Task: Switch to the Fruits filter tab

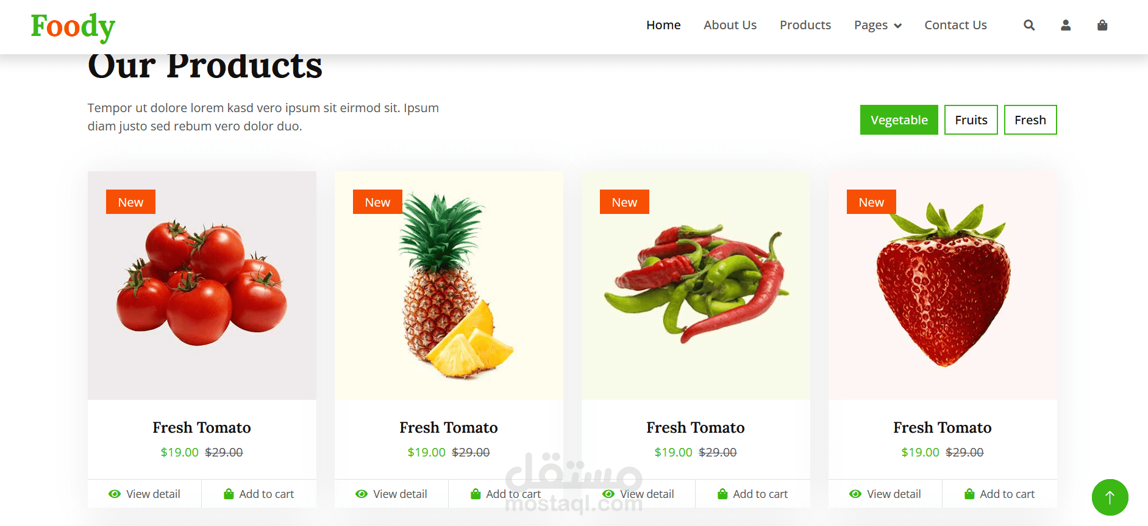Action: [x=971, y=120]
